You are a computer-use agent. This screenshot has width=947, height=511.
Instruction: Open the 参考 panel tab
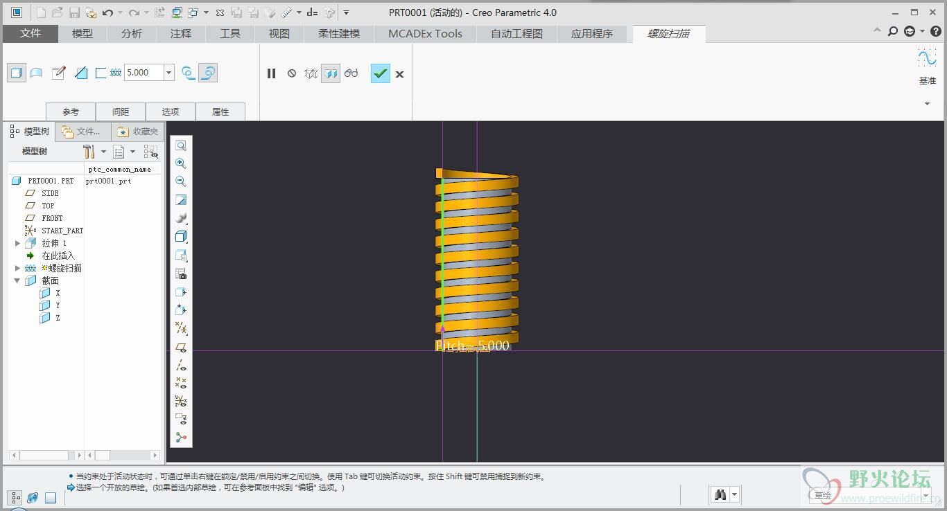(x=71, y=111)
